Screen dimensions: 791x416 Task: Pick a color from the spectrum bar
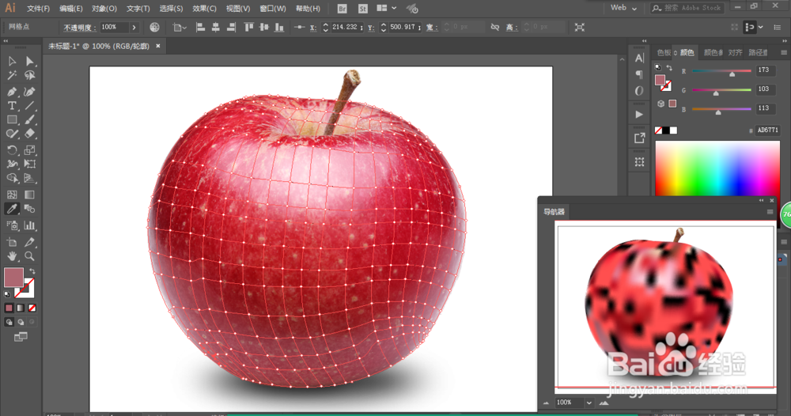[x=717, y=168]
